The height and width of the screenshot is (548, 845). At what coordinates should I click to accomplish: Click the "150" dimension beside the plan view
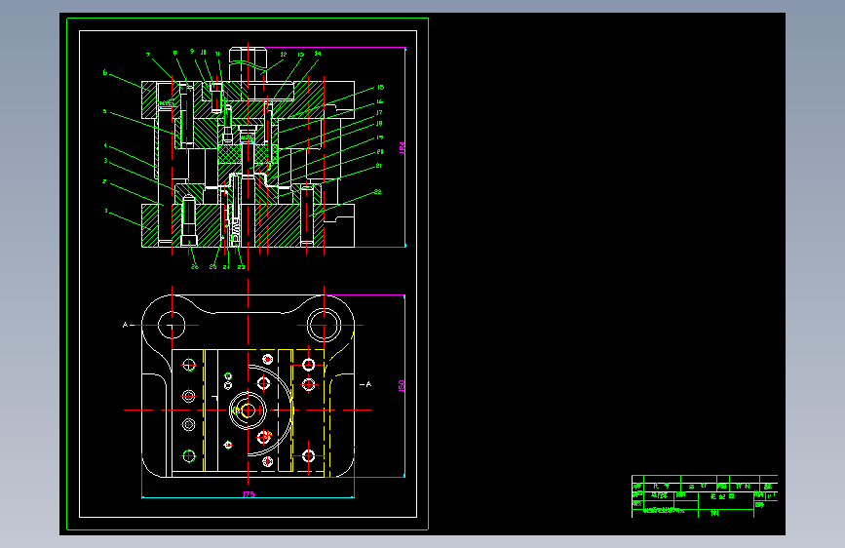coord(402,386)
